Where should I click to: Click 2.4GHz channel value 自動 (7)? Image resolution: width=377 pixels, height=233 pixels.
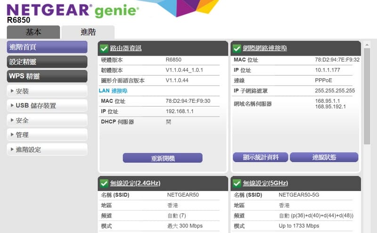pyautogui.click(x=177, y=216)
